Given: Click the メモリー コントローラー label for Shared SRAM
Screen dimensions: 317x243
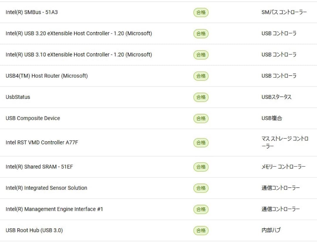Looking at the screenshot, I should point(284,167).
